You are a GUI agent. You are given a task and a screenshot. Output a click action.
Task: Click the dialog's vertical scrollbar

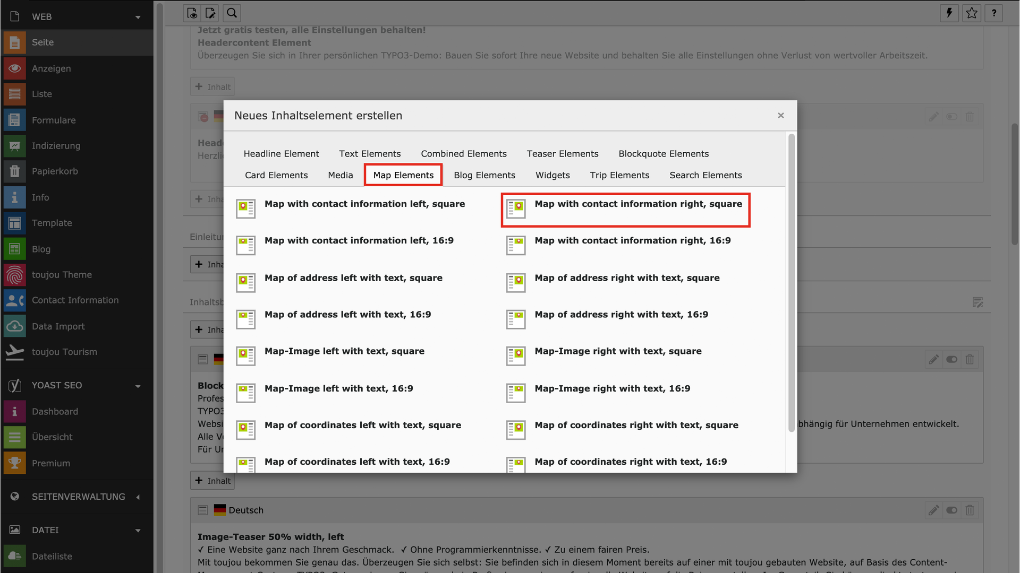(x=791, y=281)
